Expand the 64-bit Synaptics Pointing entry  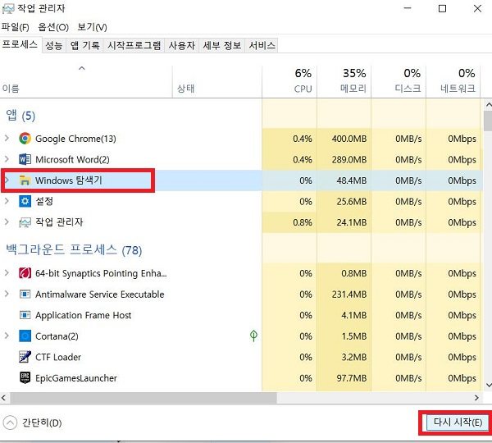tap(7, 273)
